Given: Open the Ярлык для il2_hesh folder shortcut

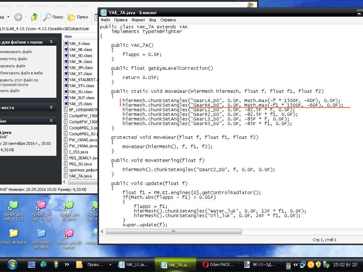Looking at the screenshot, I should pos(69,205).
